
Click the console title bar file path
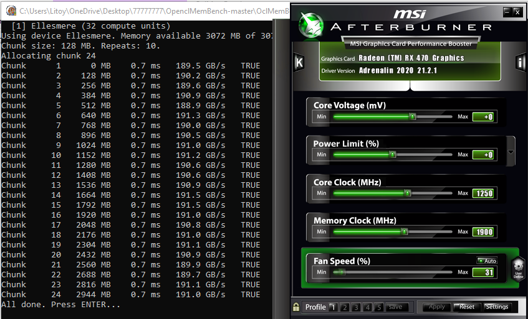154,11
